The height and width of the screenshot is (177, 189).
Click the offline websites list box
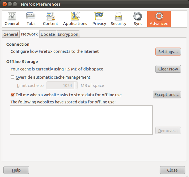coord(81,120)
